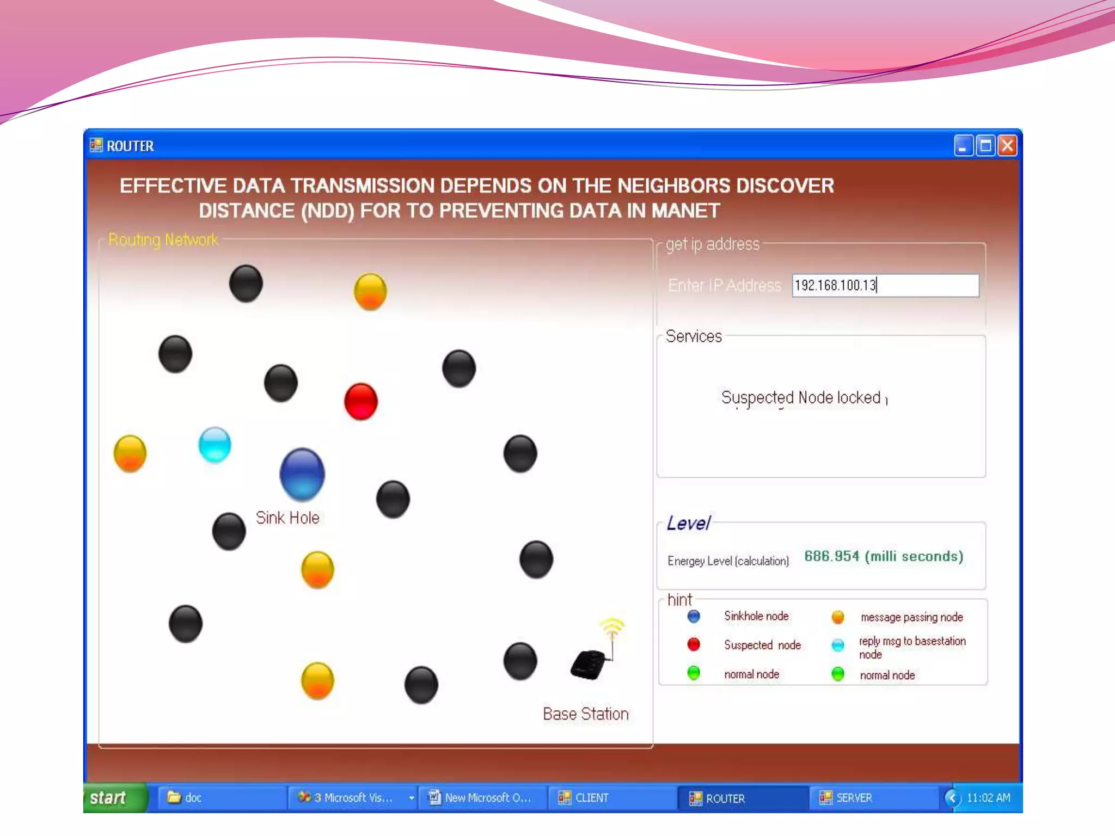Click the ROUTER window title bar icon
The height and width of the screenshot is (836, 1115).
[96, 145]
